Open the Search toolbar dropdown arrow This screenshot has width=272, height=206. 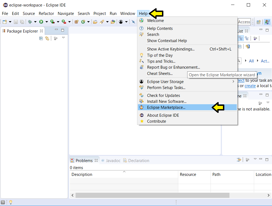click(107, 22)
